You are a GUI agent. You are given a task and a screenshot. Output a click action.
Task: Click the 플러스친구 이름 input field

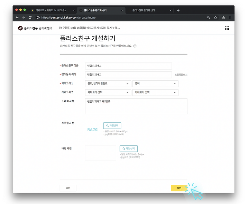click(128, 66)
